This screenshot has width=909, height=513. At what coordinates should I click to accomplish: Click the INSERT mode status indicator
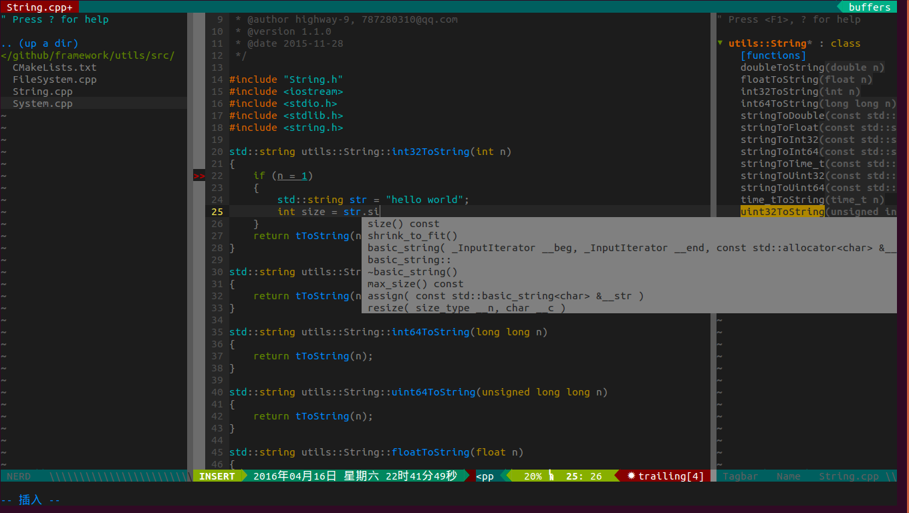click(217, 476)
